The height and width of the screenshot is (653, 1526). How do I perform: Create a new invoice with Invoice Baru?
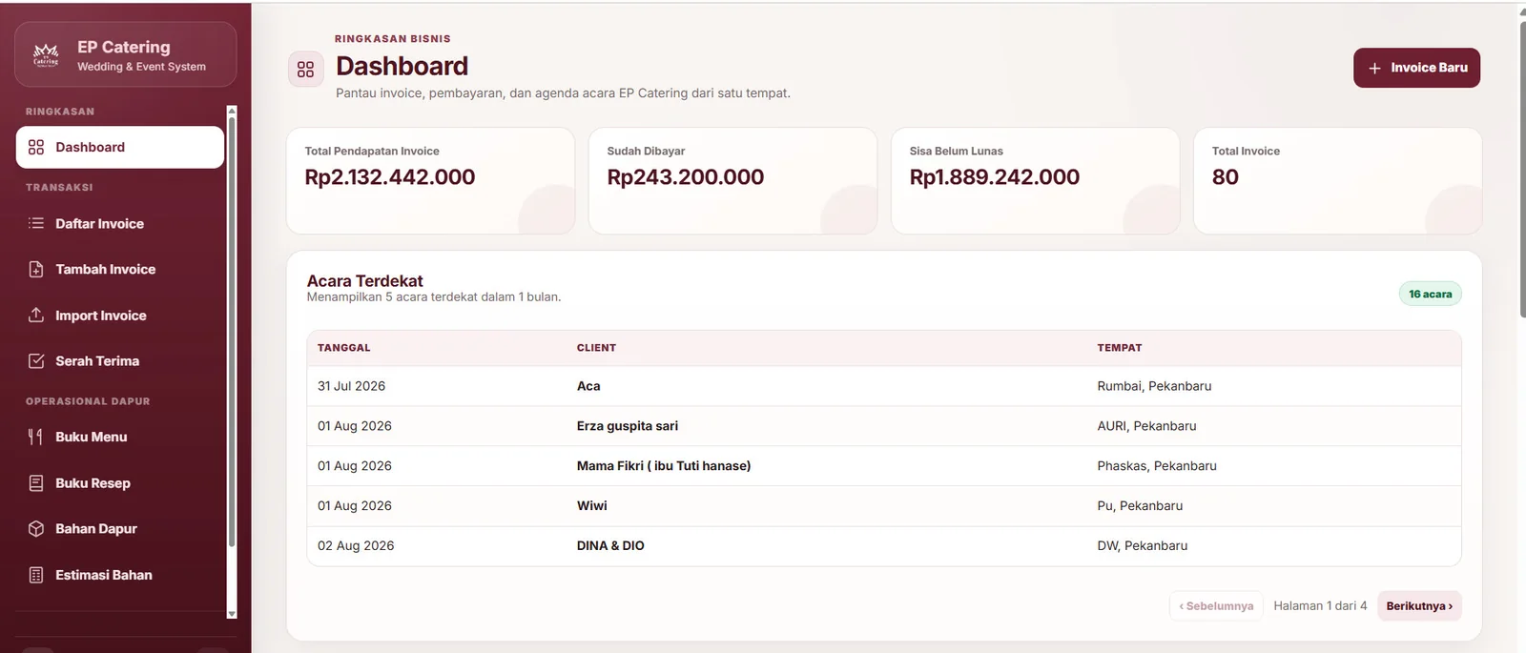1416,68
